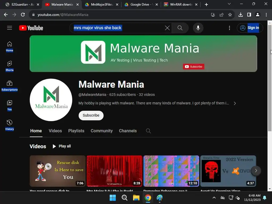Image resolution: width=272 pixels, height=204 pixels.
Task: Reload the page
Action: pyautogui.click(x=23, y=15)
